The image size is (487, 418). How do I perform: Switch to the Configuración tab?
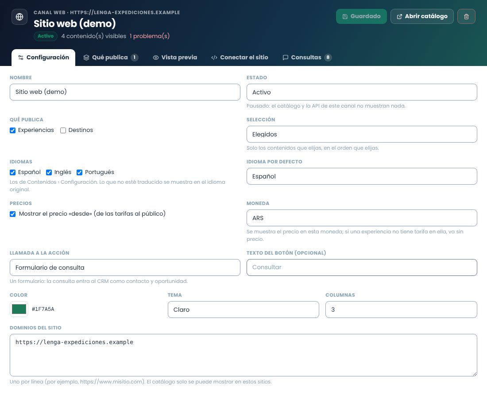(x=43, y=58)
